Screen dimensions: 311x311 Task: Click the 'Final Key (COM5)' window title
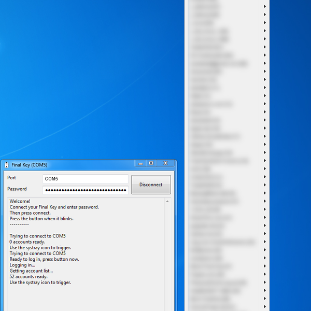click(30, 165)
